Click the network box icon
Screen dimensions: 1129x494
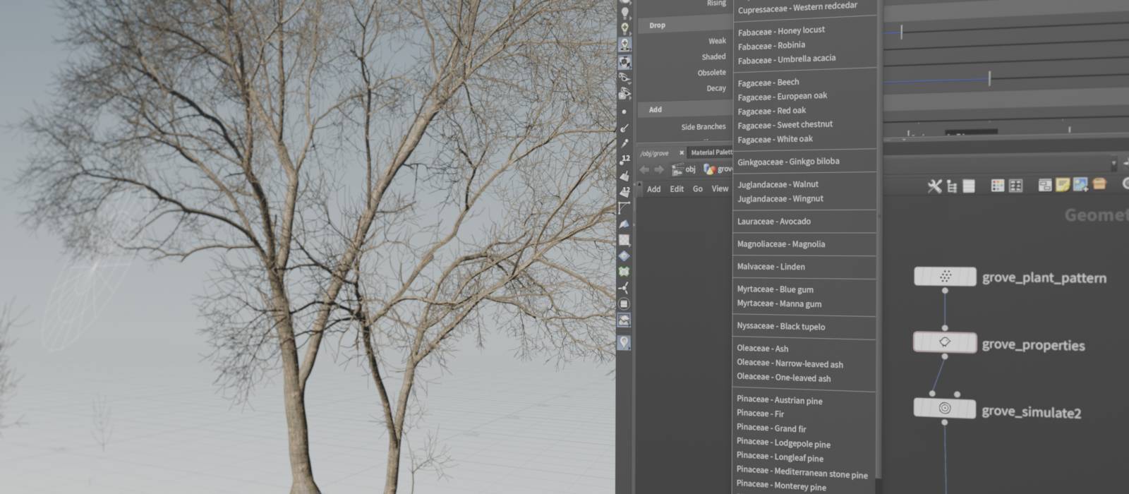click(1045, 185)
